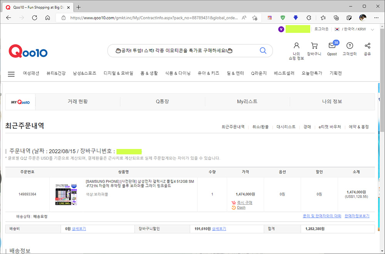This screenshot has height=254, width=385.
Task: Open 상세보기 next to 장바구니할인
Action: [219, 229]
